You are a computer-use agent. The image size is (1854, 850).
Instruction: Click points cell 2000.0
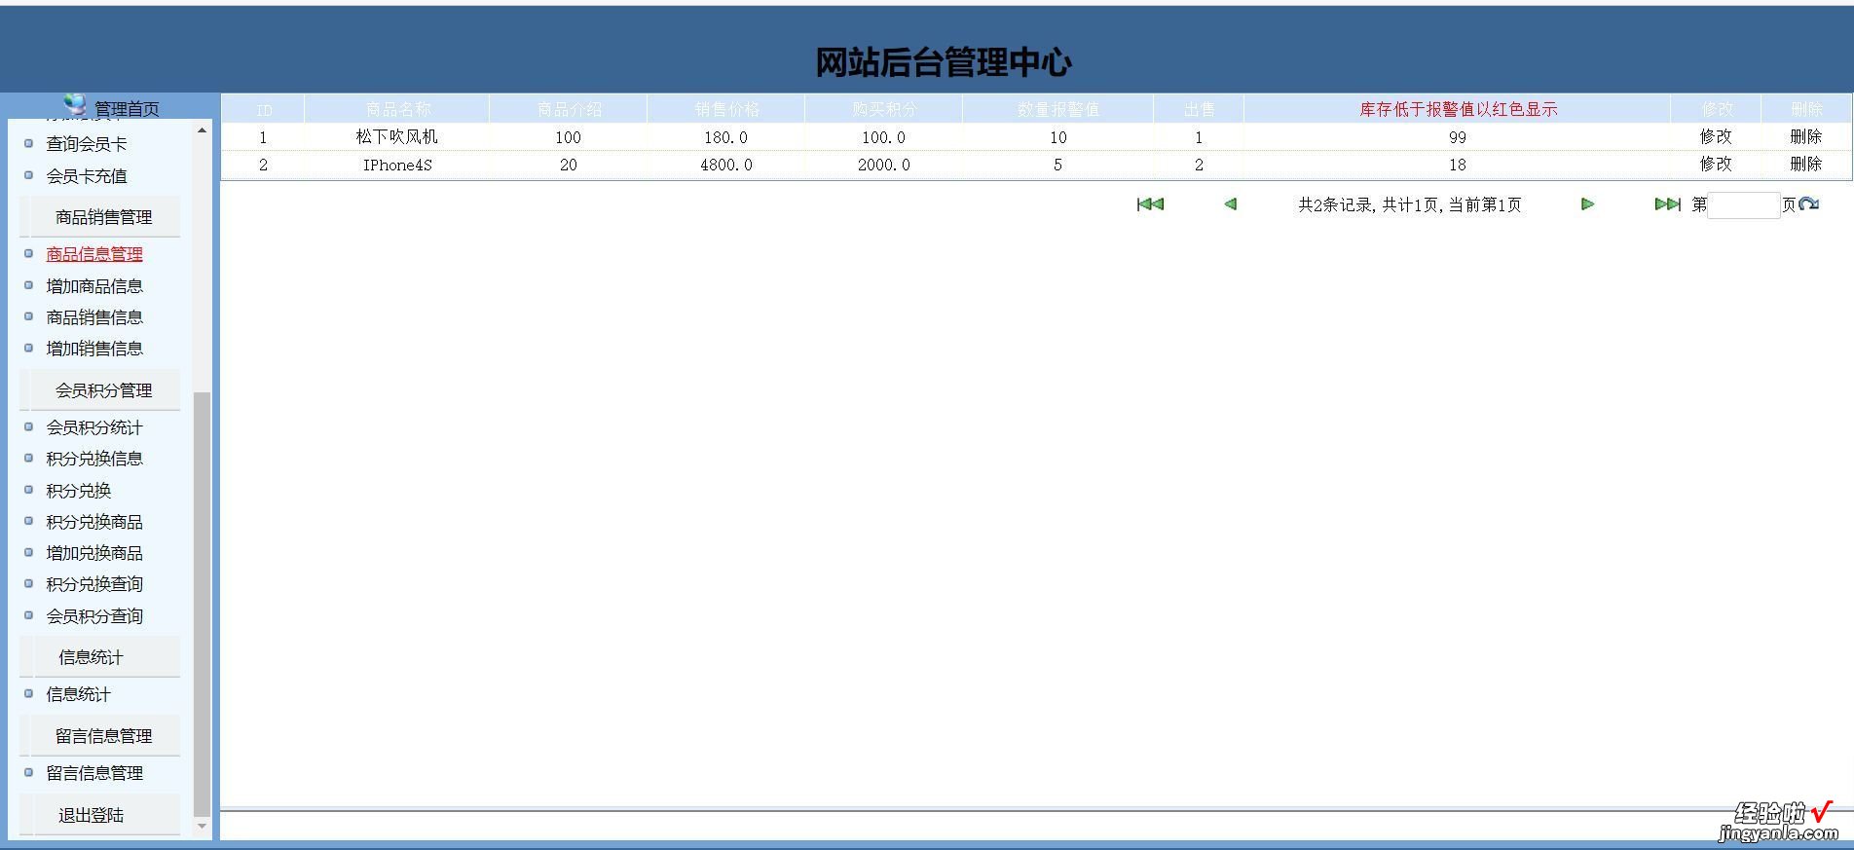coord(884,166)
